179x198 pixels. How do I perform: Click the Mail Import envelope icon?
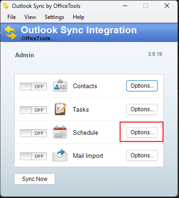click(x=60, y=155)
